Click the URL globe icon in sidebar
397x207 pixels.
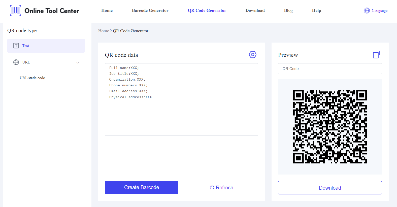tap(16, 62)
